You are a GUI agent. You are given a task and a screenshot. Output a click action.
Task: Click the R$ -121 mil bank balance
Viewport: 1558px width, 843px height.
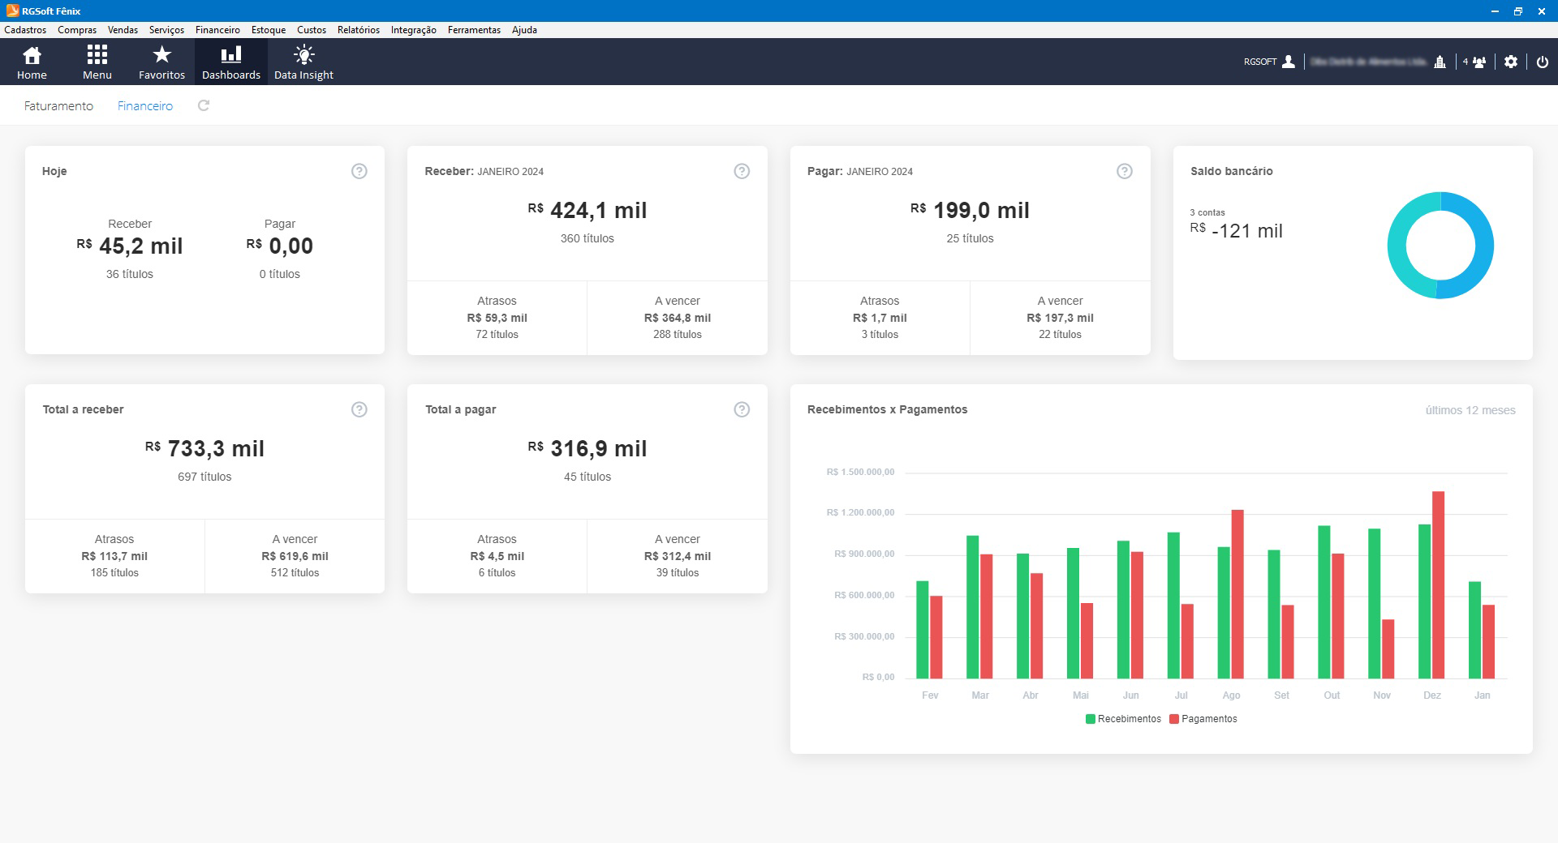(x=1237, y=231)
